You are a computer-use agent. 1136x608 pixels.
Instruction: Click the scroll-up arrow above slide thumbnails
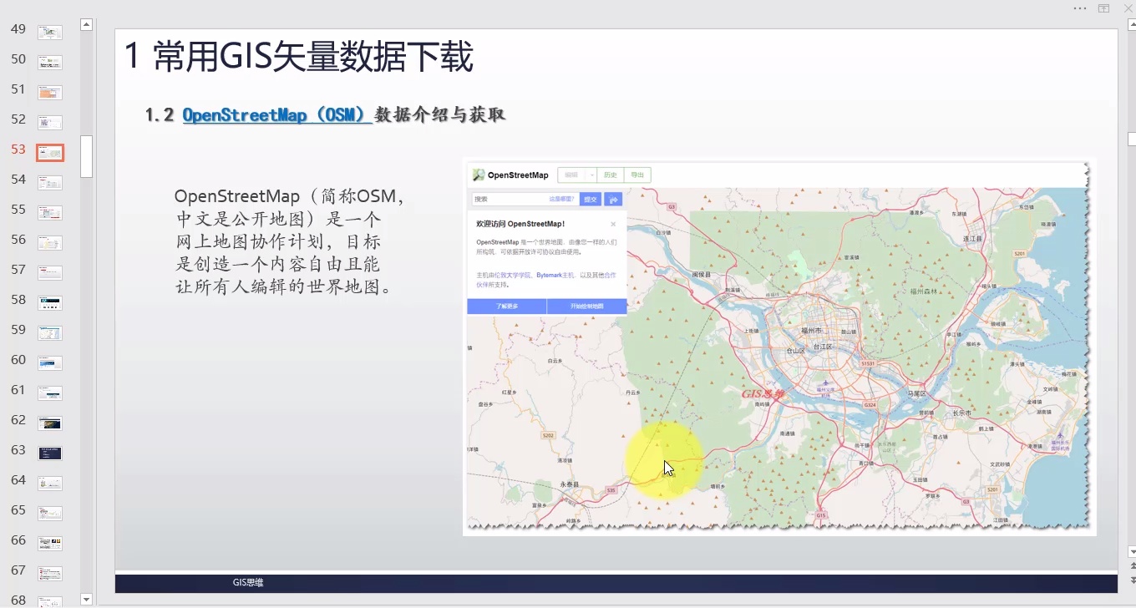85,23
